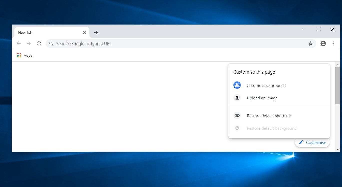Open the Apps grid icon
This screenshot has height=187, width=342.
[19, 55]
